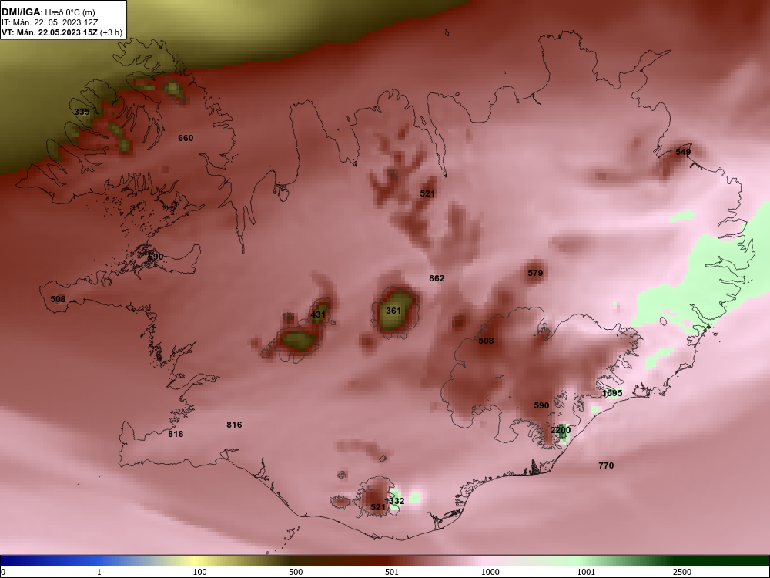Screen dimensions: 770x578
Task: Select the 816 map value
Action: (x=234, y=425)
